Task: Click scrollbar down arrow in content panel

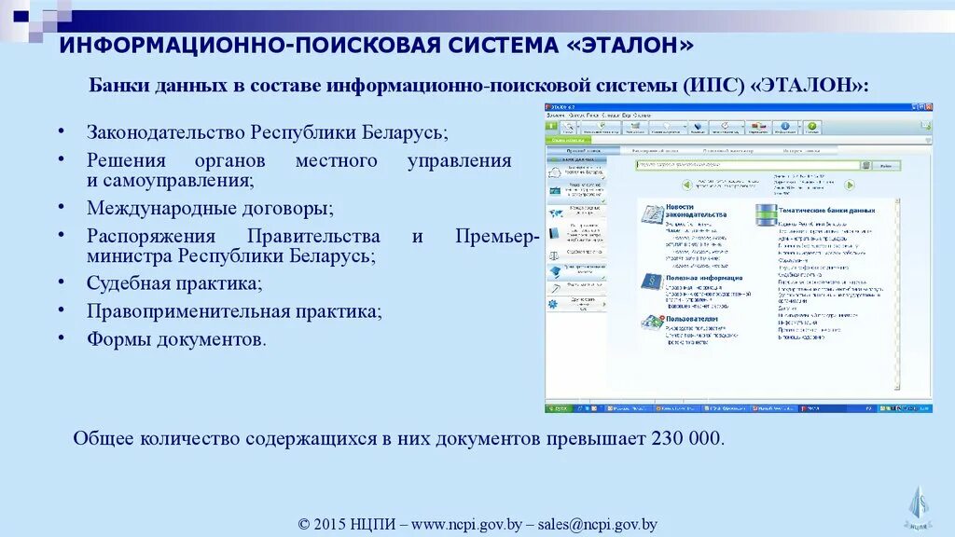Action: [897, 387]
